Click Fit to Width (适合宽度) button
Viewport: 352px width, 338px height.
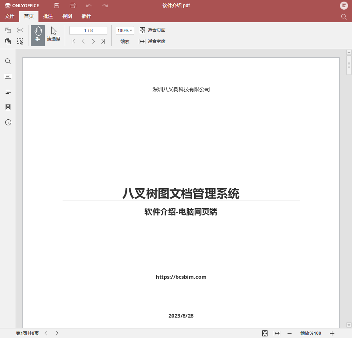(x=152, y=41)
